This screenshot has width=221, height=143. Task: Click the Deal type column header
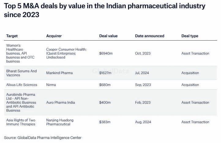click(x=190, y=36)
